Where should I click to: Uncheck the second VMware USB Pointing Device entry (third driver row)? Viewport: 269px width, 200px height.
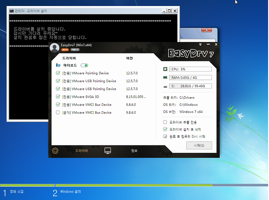coord(58,89)
